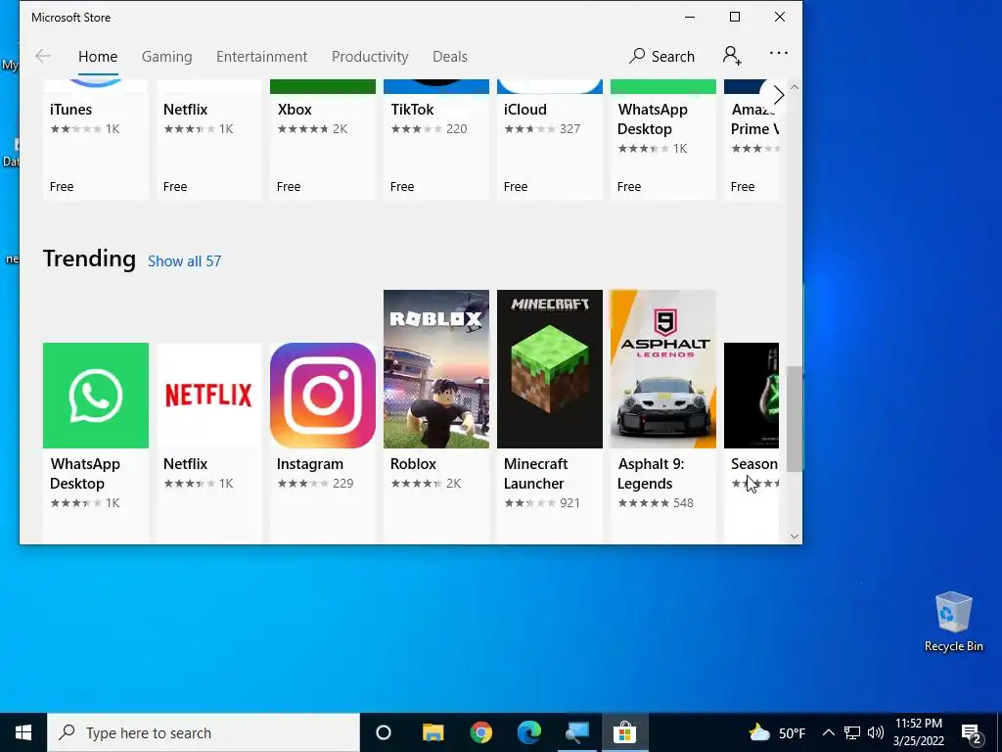The image size is (1002, 752).
Task: Open the Roblox game artwork
Action: 435,369
